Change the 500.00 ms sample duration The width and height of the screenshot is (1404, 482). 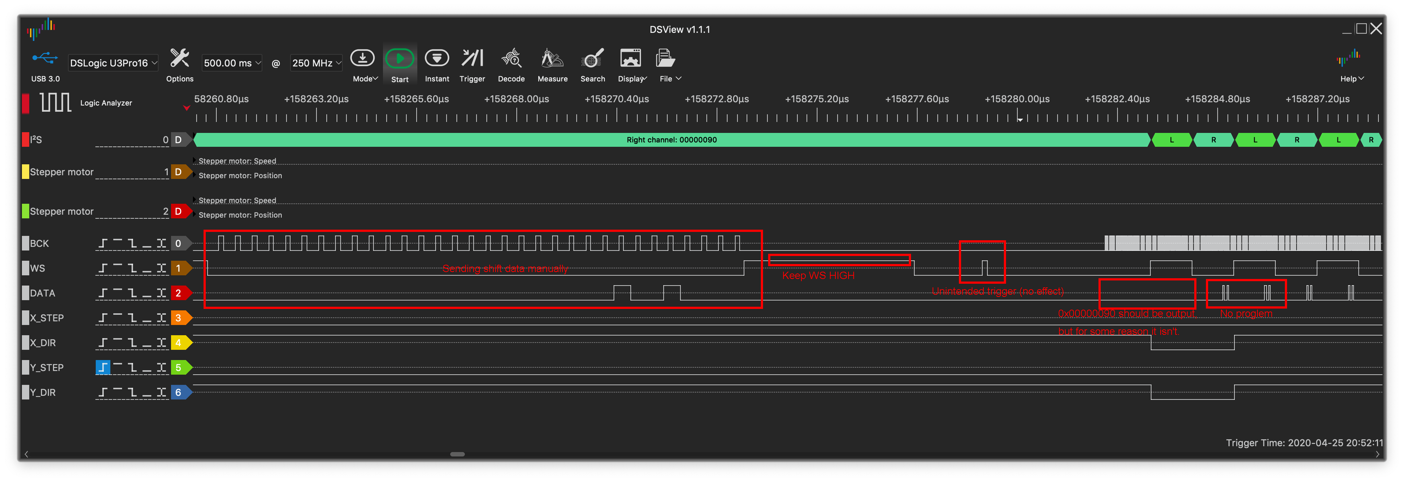point(232,63)
